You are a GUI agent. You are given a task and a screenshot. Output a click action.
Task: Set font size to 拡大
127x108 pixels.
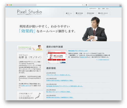tap(107, 9)
